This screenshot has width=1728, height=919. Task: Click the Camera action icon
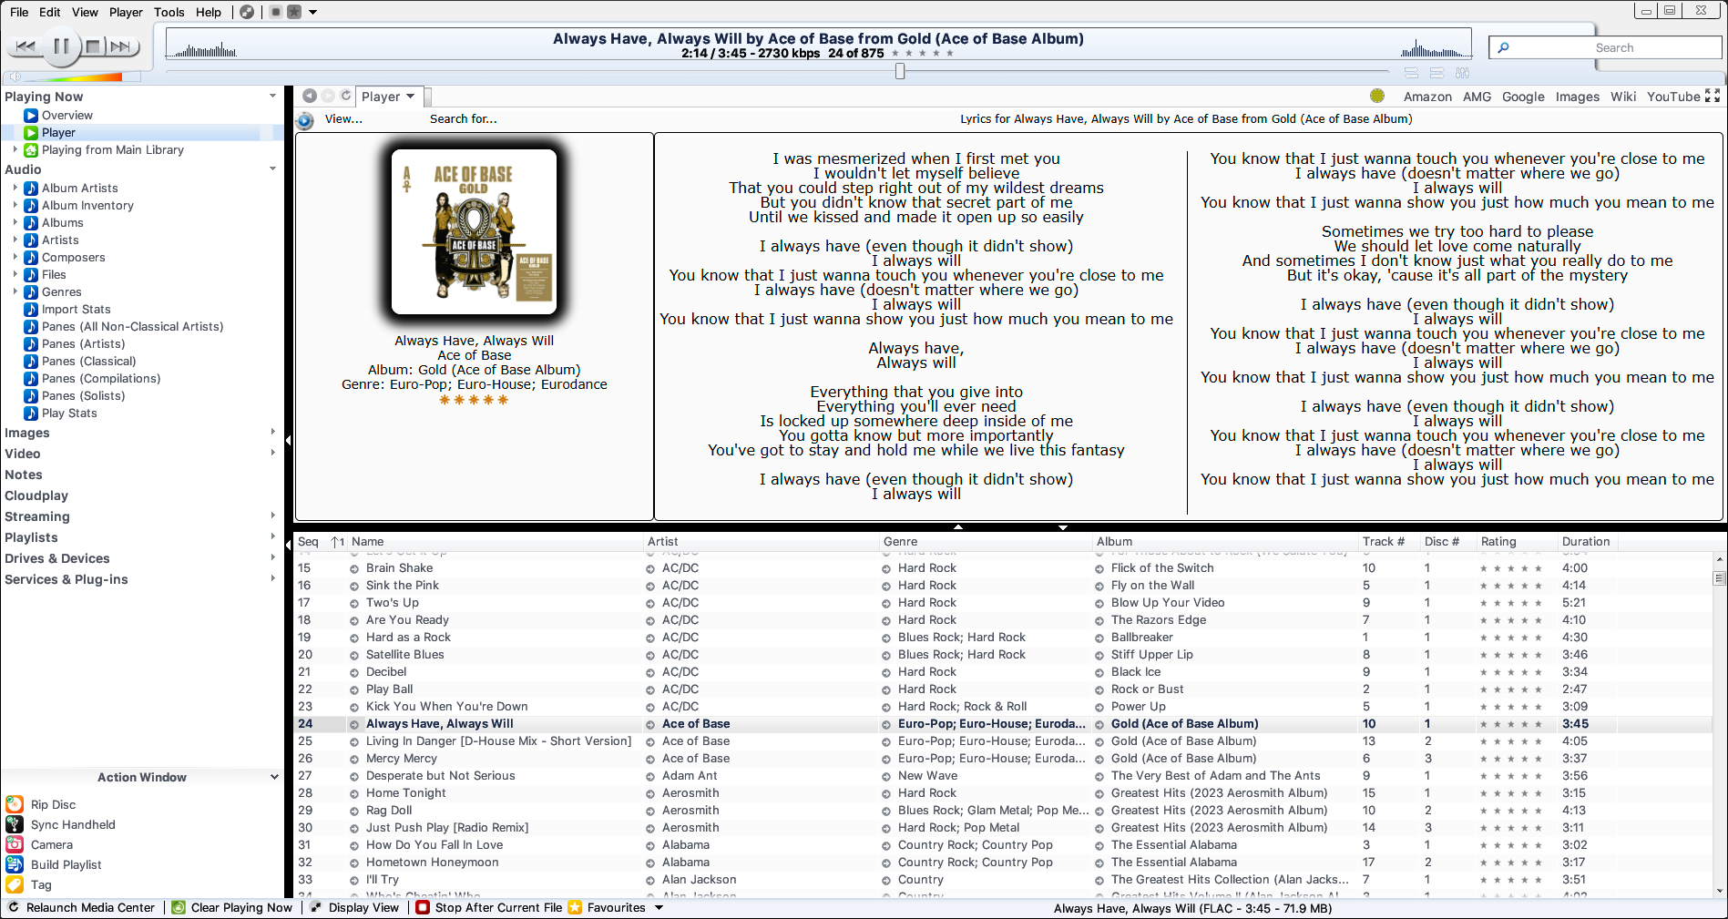15,844
